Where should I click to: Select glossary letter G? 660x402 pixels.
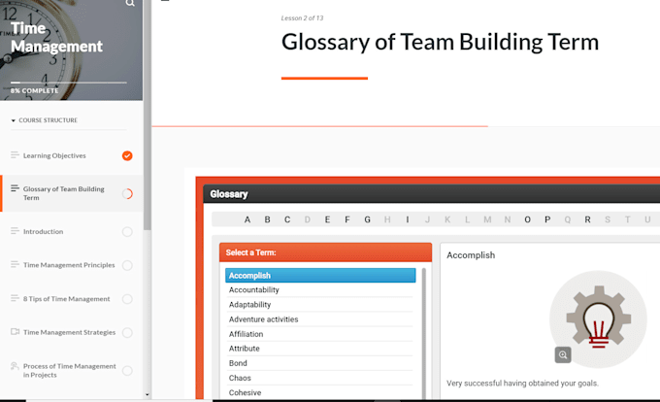pyautogui.click(x=368, y=219)
